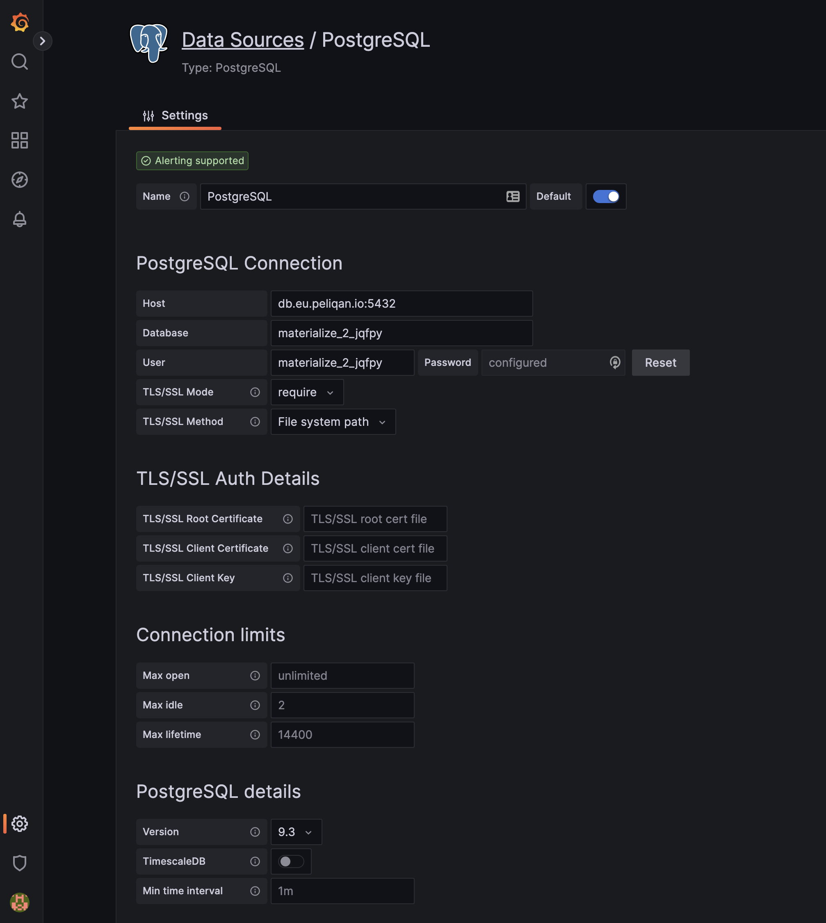Click the info icon for TimescaleDB
This screenshot has height=923, width=826.
pos(255,861)
